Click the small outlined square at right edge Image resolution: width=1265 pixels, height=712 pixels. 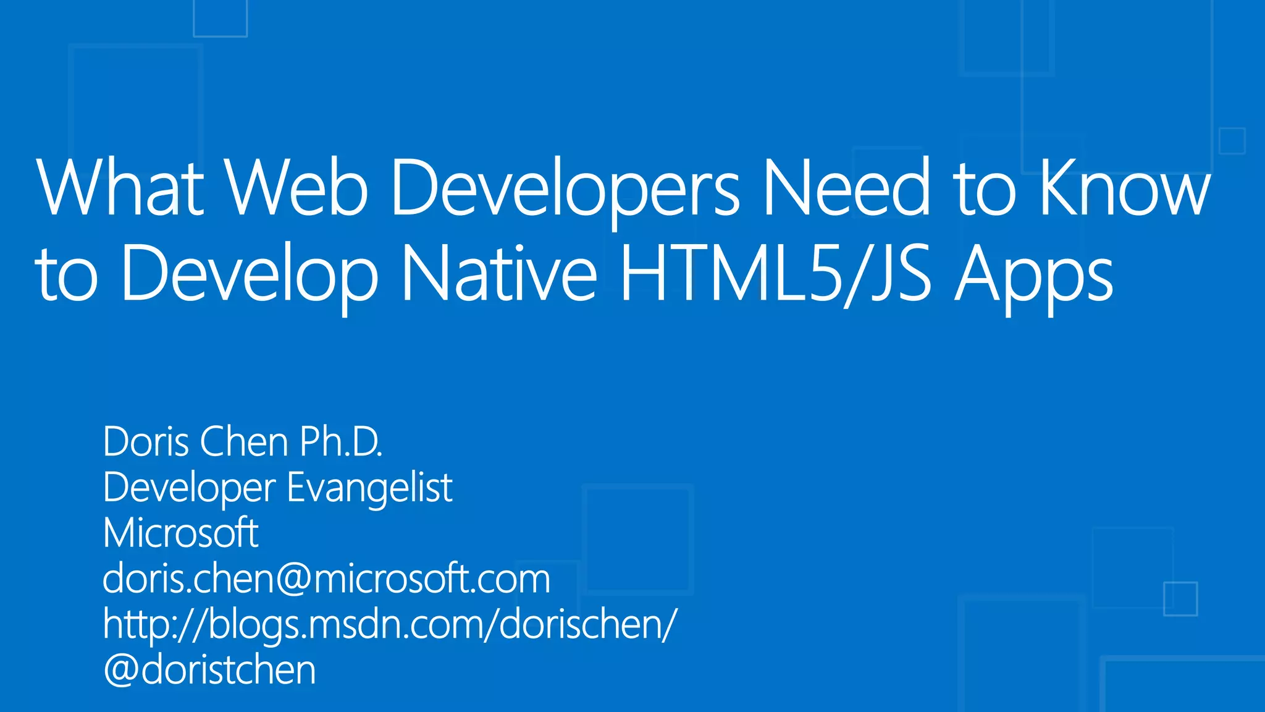(x=1232, y=141)
